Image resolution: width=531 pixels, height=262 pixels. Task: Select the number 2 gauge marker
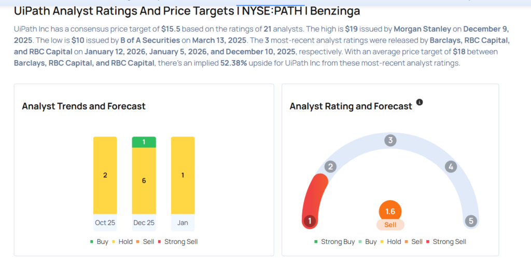click(331, 167)
